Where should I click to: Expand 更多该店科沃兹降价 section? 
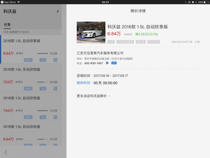tap(94, 96)
